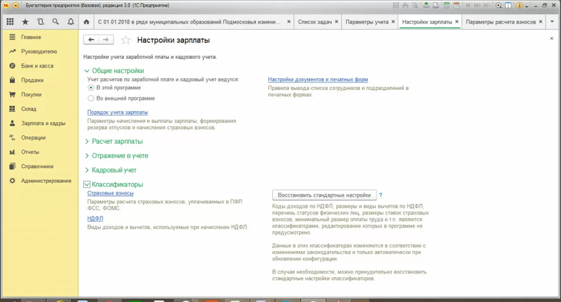
Task: Open 'Порядок учета зарплаты' link
Action: click(x=118, y=112)
